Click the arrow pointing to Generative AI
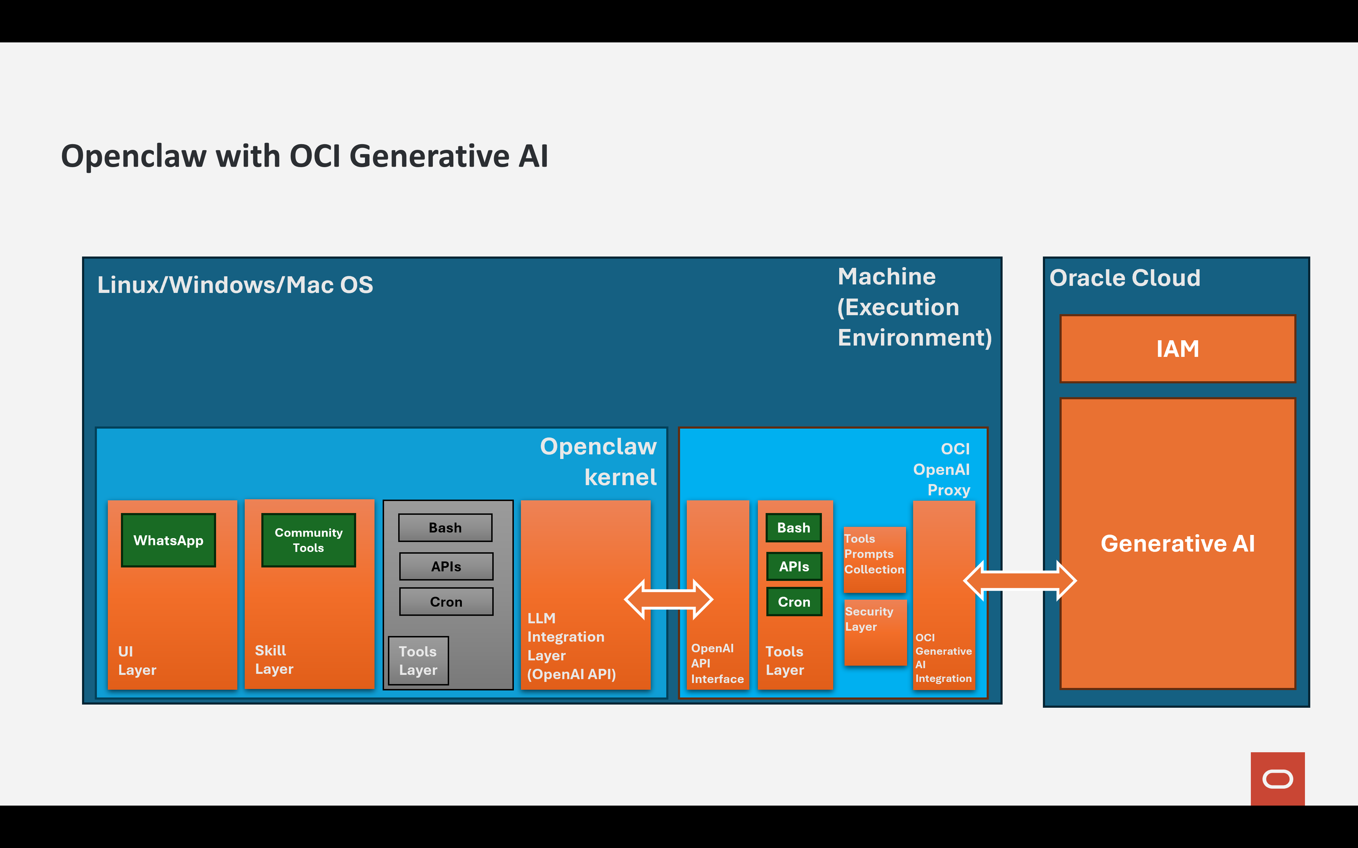This screenshot has width=1358, height=848. (x=1020, y=581)
